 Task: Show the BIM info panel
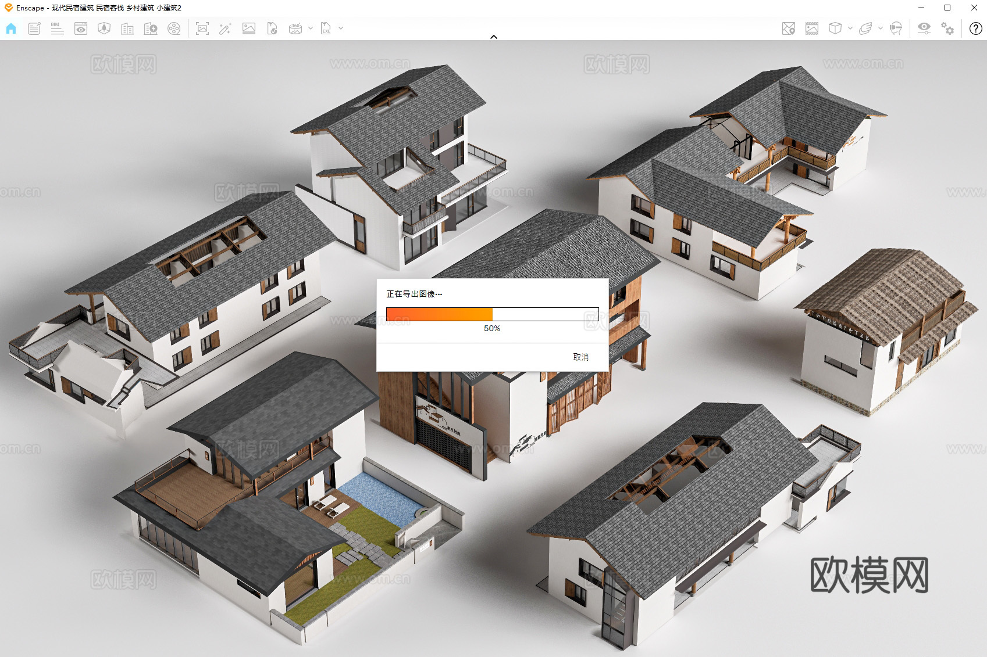click(x=57, y=28)
